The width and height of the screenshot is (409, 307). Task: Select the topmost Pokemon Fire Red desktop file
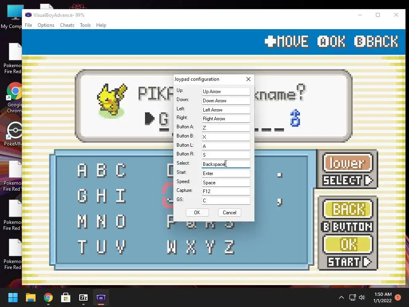click(12, 58)
